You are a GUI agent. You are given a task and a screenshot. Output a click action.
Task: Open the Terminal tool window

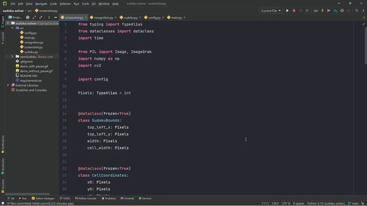point(127,199)
